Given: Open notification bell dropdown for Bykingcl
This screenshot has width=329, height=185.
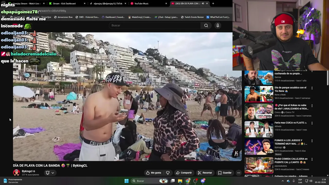Looking at the screenshot, I should point(50,173).
